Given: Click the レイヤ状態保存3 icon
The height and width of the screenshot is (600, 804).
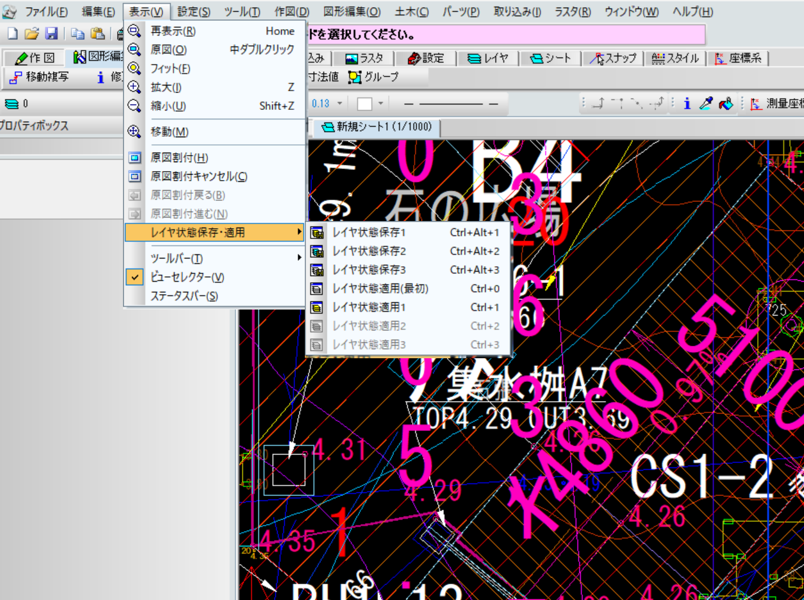Looking at the screenshot, I should 317,270.
